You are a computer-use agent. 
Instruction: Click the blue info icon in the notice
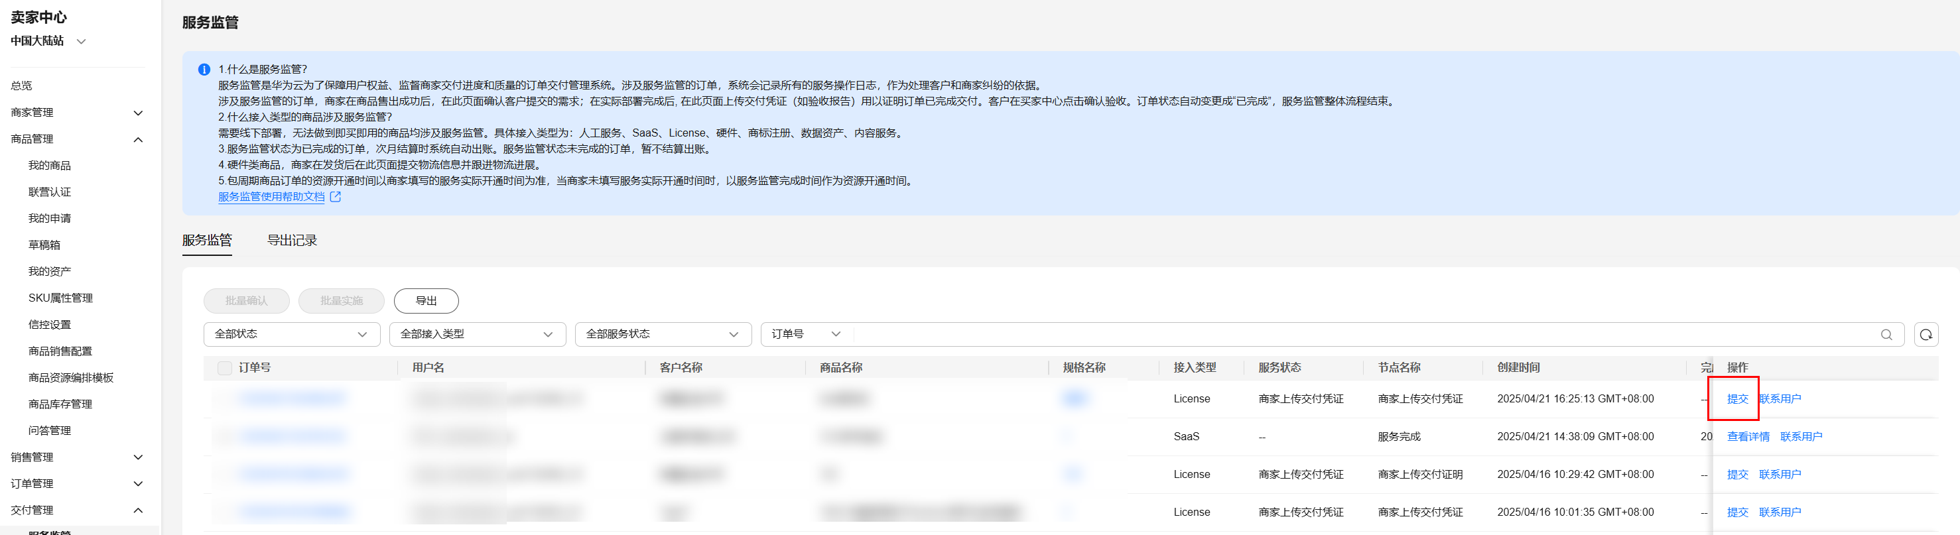click(x=204, y=69)
